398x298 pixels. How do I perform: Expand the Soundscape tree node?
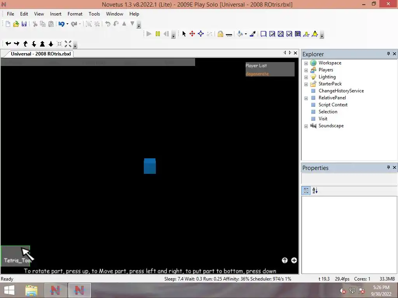click(x=306, y=126)
